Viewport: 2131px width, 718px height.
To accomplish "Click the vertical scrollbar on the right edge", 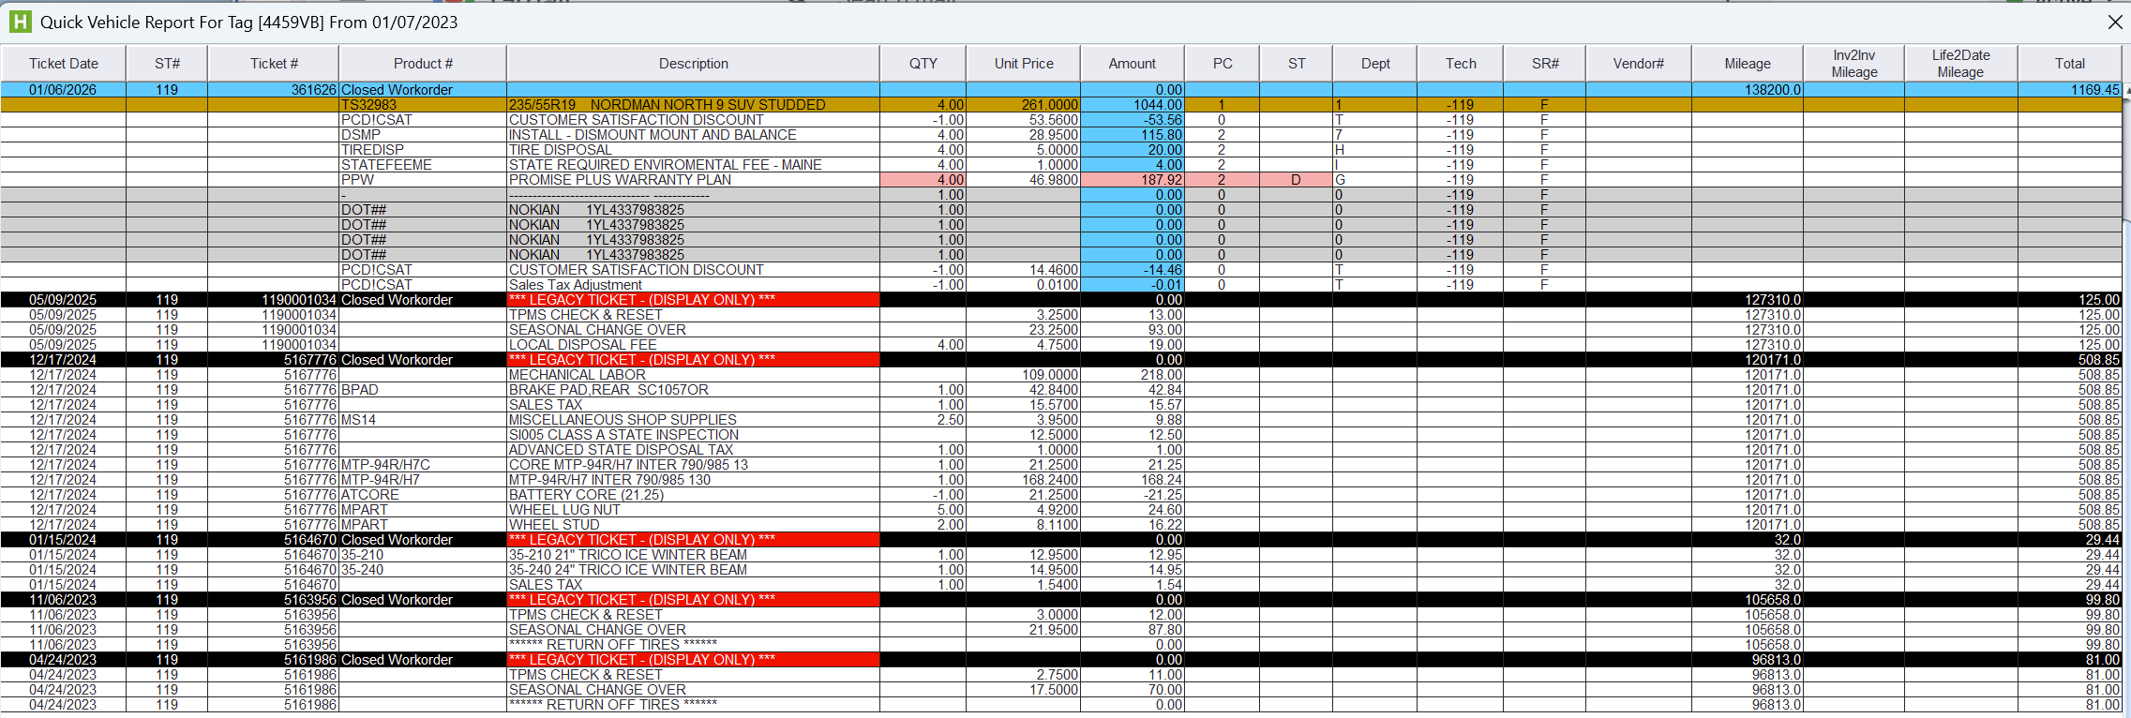I will pyautogui.click(x=2126, y=375).
